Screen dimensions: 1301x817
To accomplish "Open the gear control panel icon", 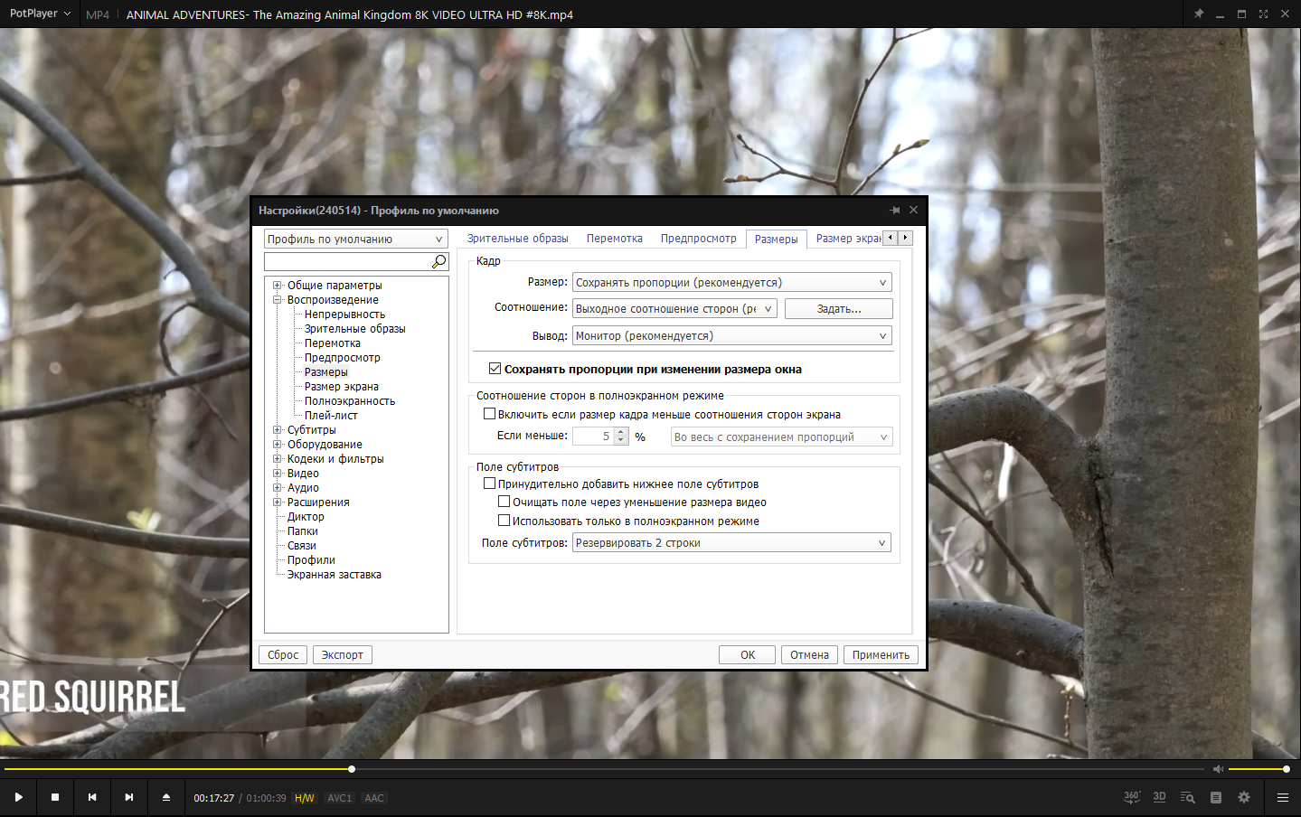I will pos(1244,797).
